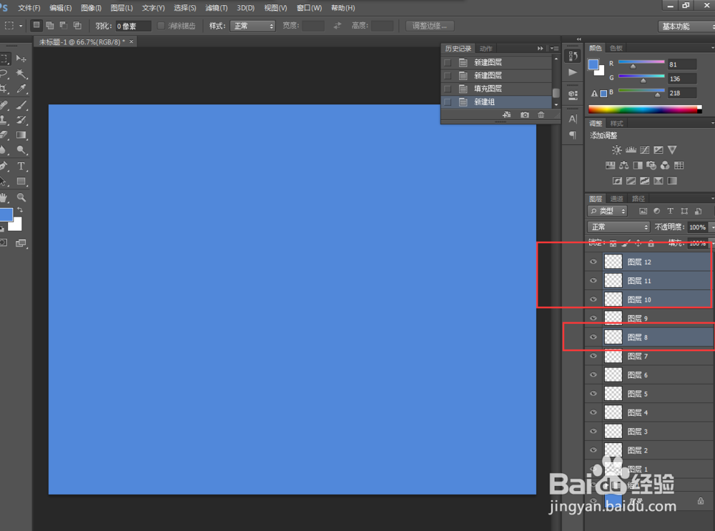Swap foreground and background colors icon

19,209
